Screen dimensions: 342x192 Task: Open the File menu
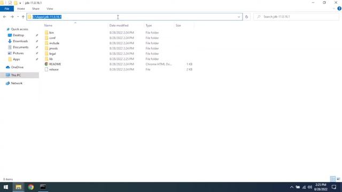point(7,9)
